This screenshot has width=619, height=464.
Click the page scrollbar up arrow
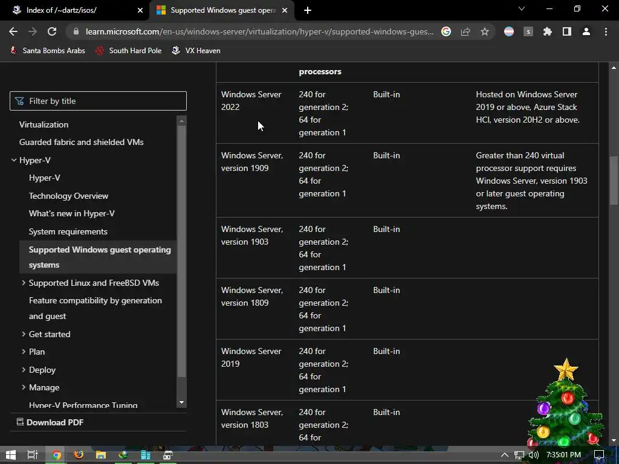tap(614, 68)
